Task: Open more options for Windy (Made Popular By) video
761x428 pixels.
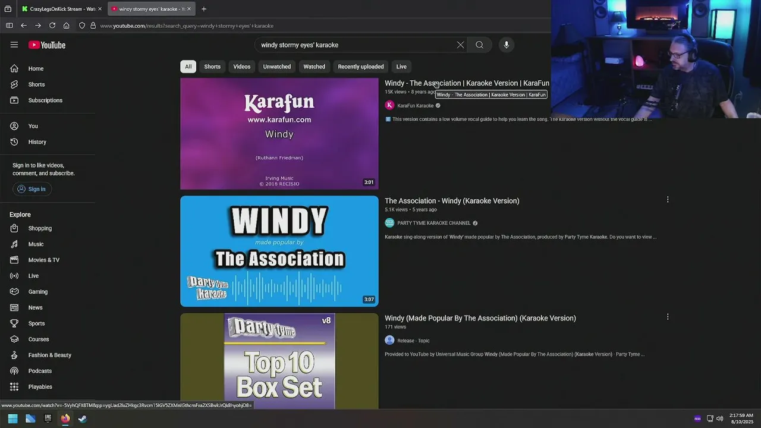Action: tap(668, 317)
